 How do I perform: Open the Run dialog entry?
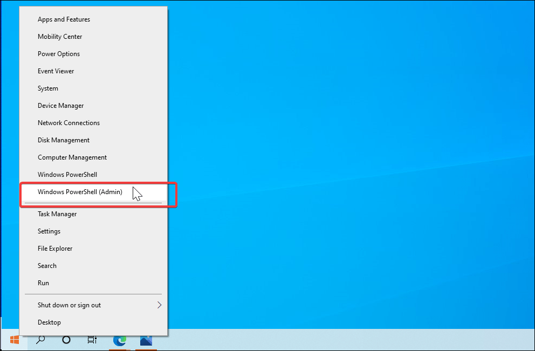[x=93, y=283]
